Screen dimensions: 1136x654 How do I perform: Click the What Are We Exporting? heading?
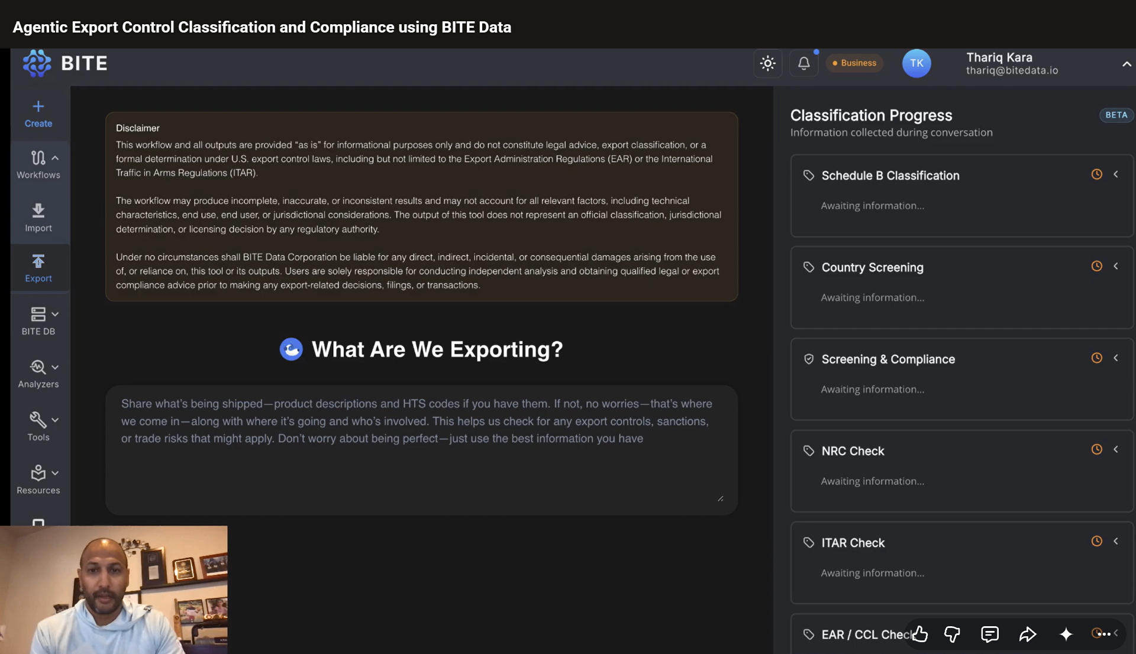(x=437, y=349)
